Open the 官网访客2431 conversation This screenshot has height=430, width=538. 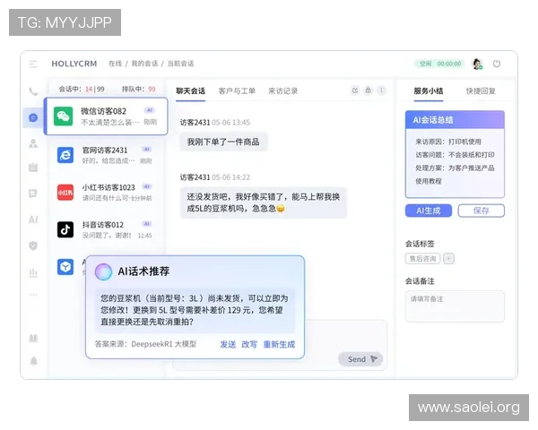pyautogui.click(x=106, y=155)
